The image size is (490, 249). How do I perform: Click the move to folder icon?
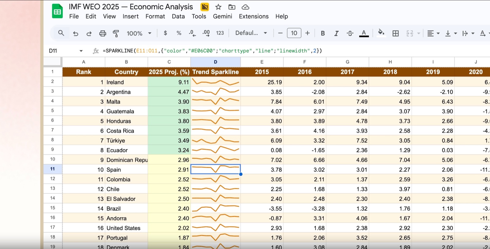click(x=232, y=7)
